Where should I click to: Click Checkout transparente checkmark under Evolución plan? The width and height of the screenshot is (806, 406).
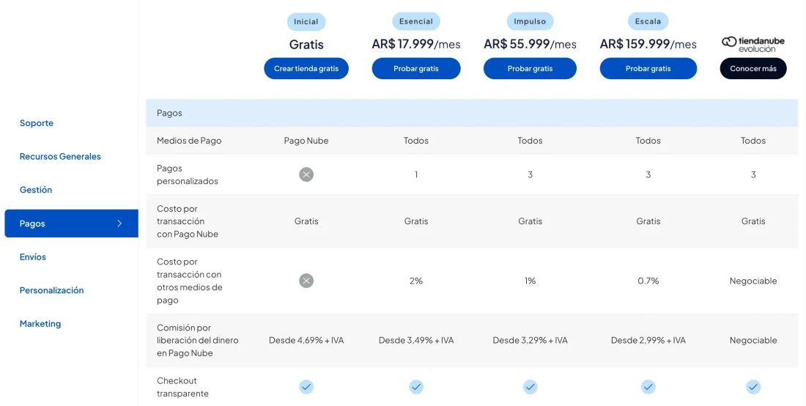pos(753,387)
